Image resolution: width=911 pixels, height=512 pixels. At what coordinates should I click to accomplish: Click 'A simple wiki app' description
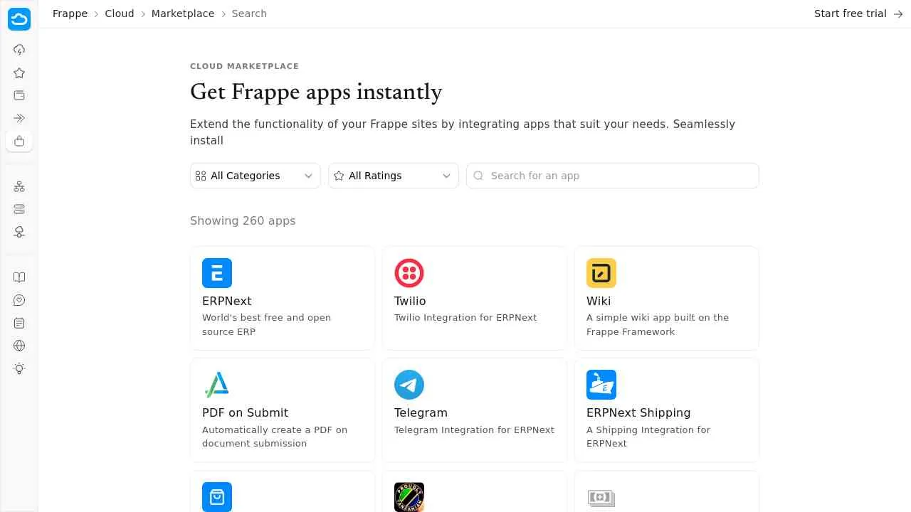658,324
